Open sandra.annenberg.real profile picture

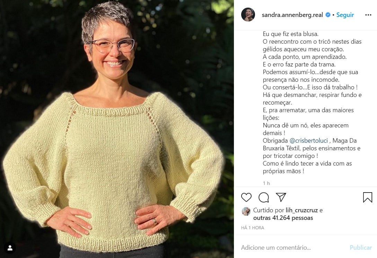248,15
